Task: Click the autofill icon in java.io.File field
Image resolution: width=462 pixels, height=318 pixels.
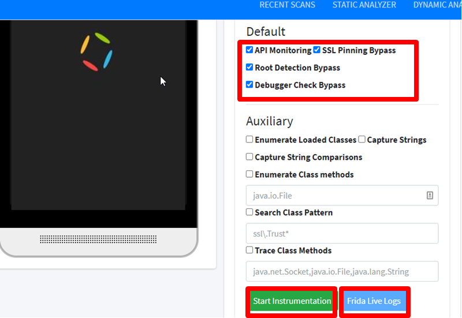Action: (430, 195)
